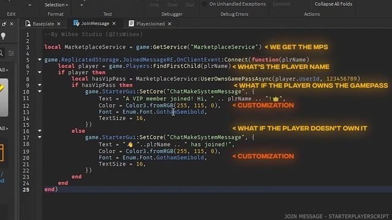Collapse the fold at line 5

pos(39,60)
